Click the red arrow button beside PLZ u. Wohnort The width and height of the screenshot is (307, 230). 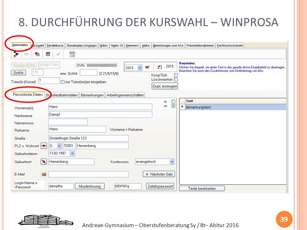(44, 146)
